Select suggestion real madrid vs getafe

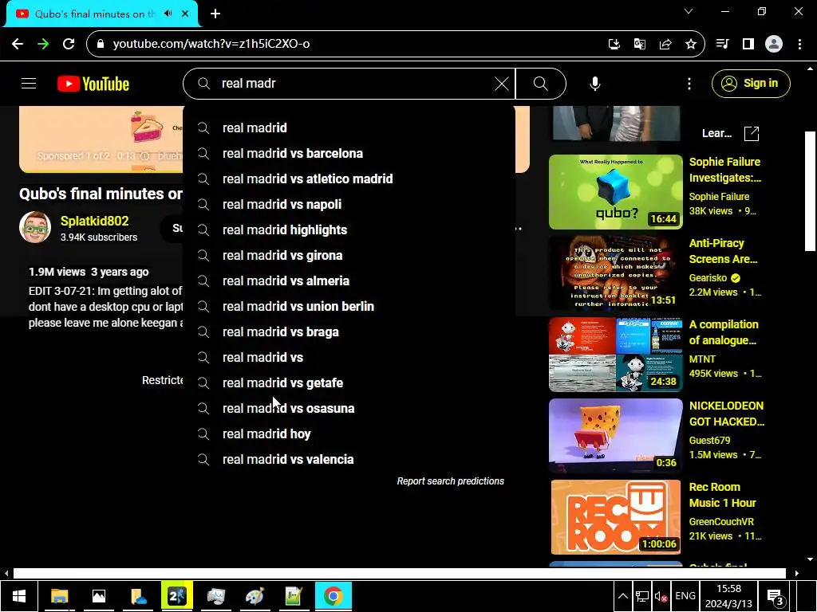349,382
